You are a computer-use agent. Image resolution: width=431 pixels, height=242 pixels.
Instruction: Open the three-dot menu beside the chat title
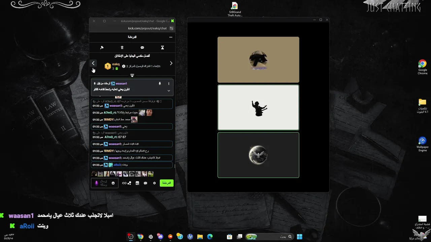tap(171, 37)
